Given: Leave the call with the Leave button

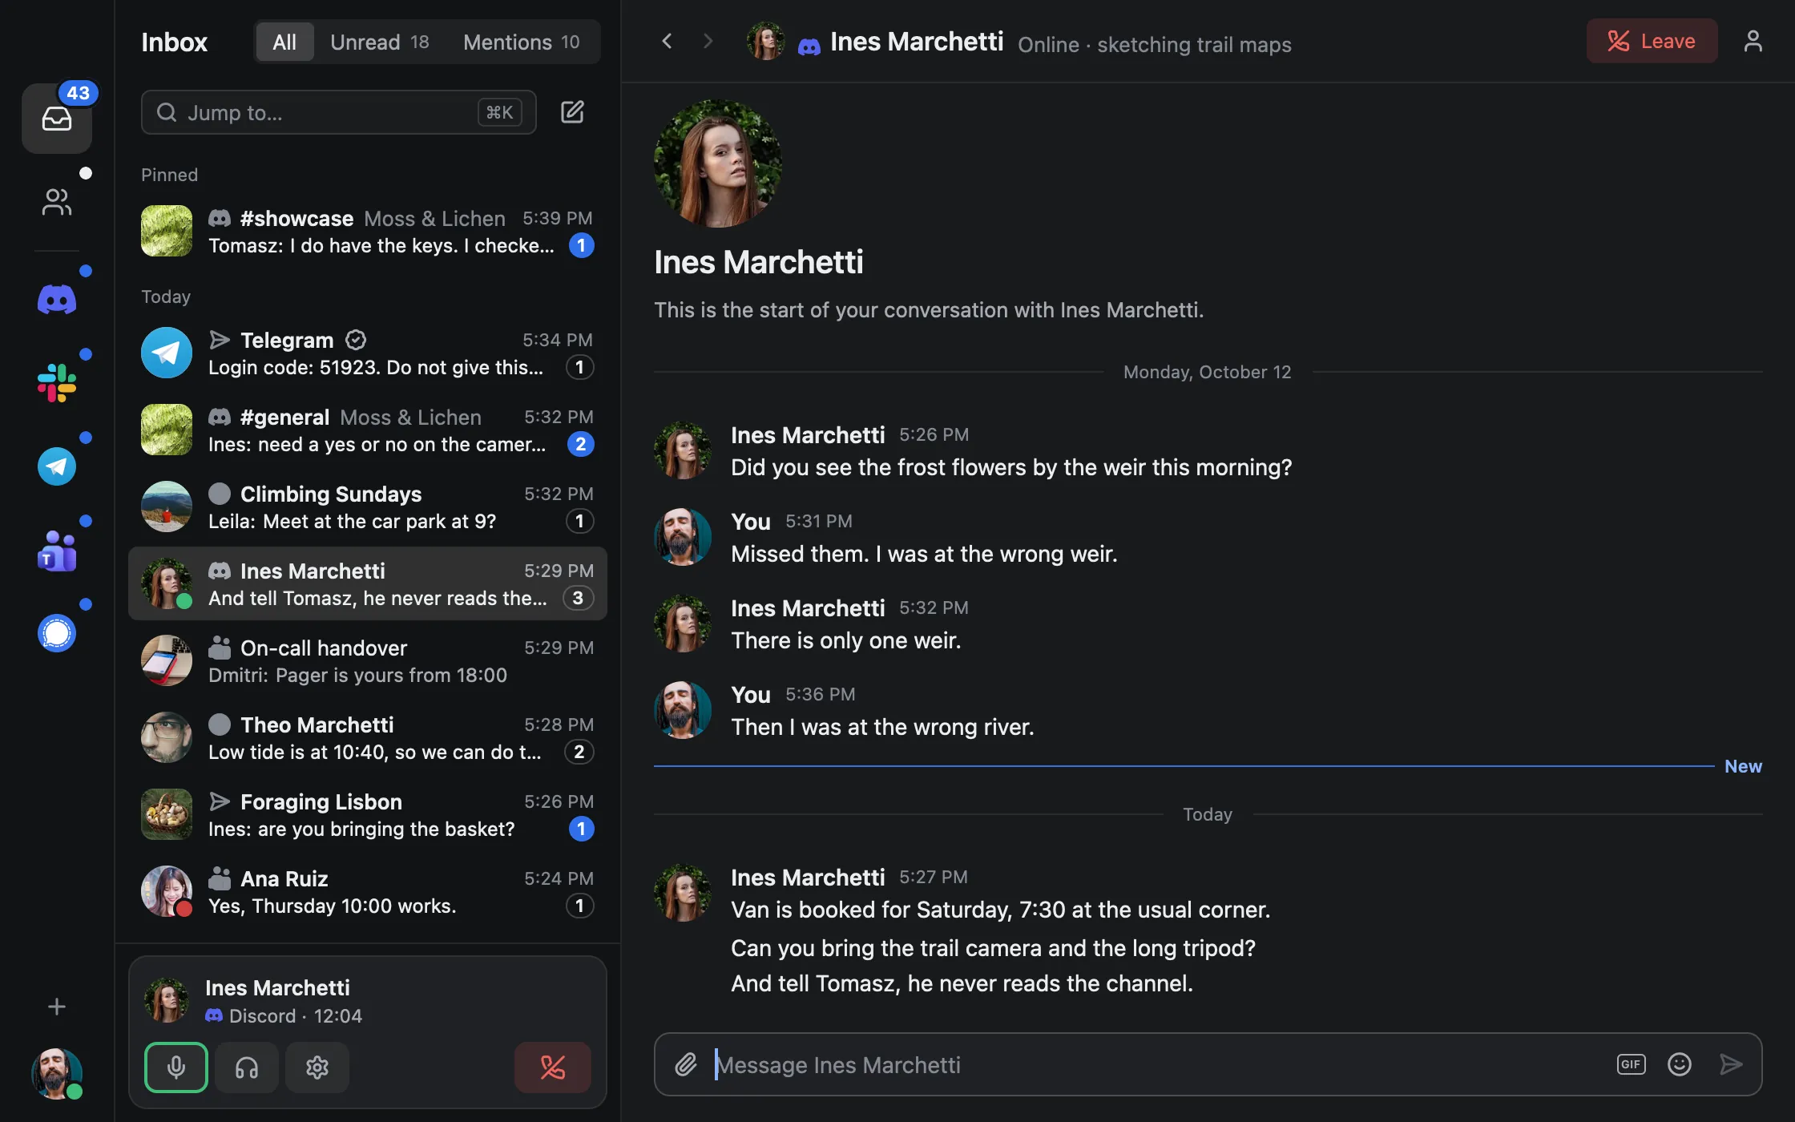Looking at the screenshot, I should coord(1652,41).
